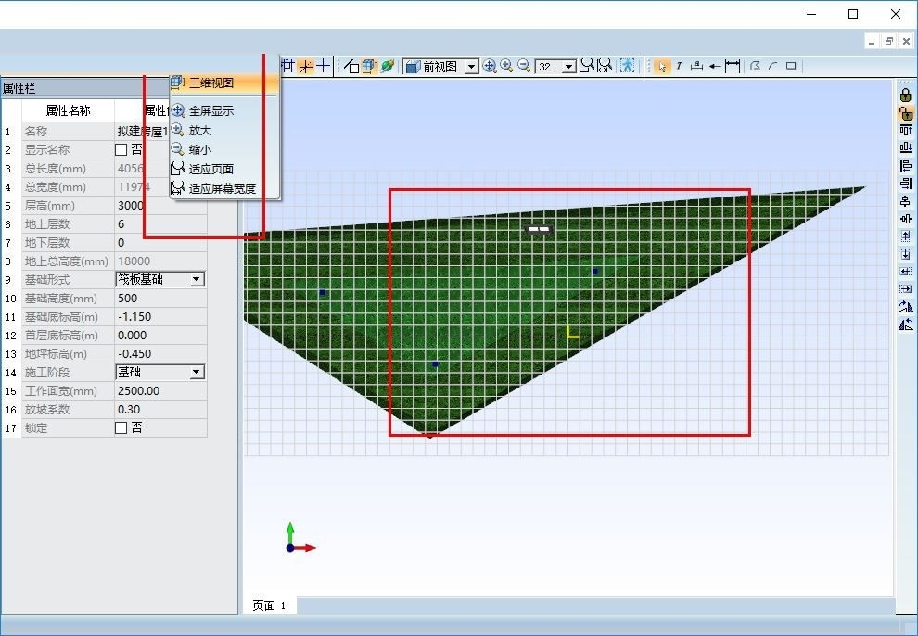Image resolution: width=918 pixels, height=636 pixels.
Task: Click the 地坪标高 value -0.450
Action: [160, 354]
